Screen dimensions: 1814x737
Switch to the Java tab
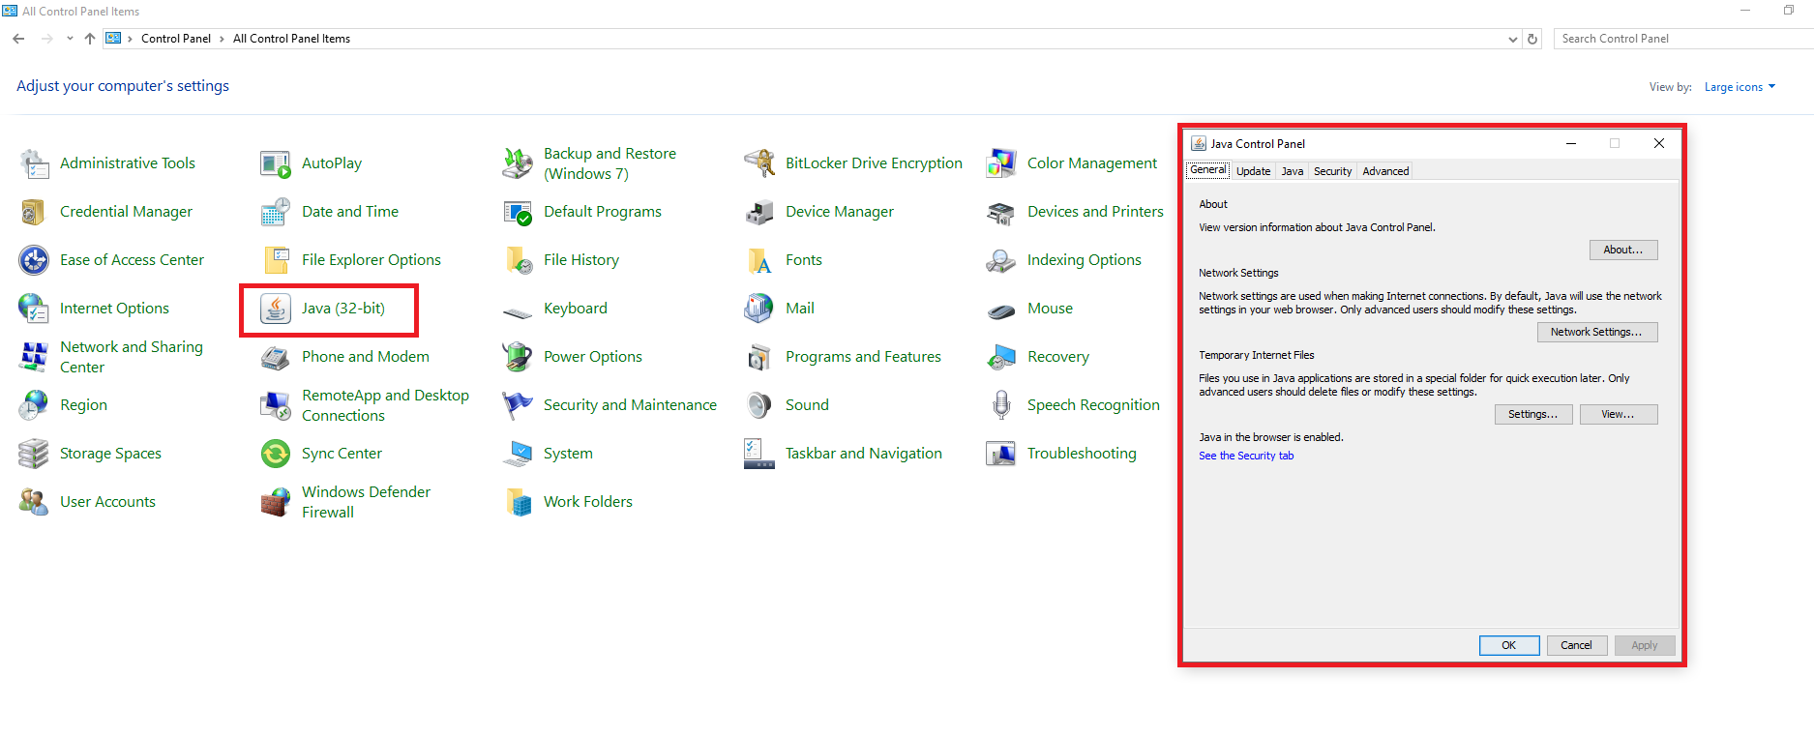1293,171
